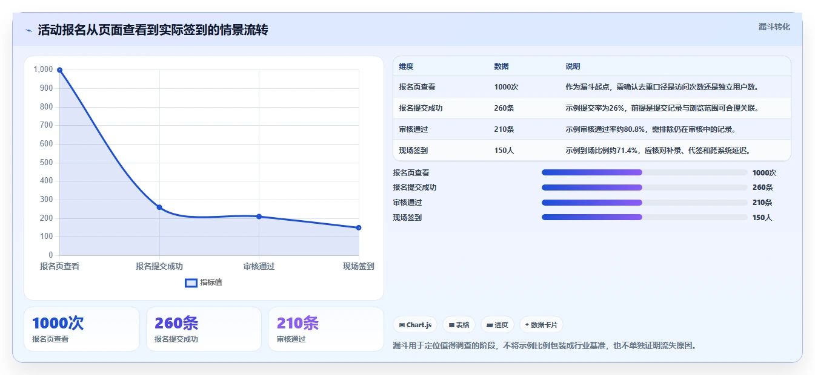The height and width of the screenshot is (375, 815).
Task: Click the 进度 tag chip
Action: tap(497, 325)
